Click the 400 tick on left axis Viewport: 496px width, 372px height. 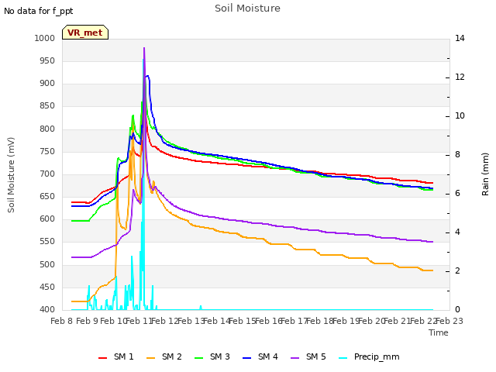[x=47, y=309]
